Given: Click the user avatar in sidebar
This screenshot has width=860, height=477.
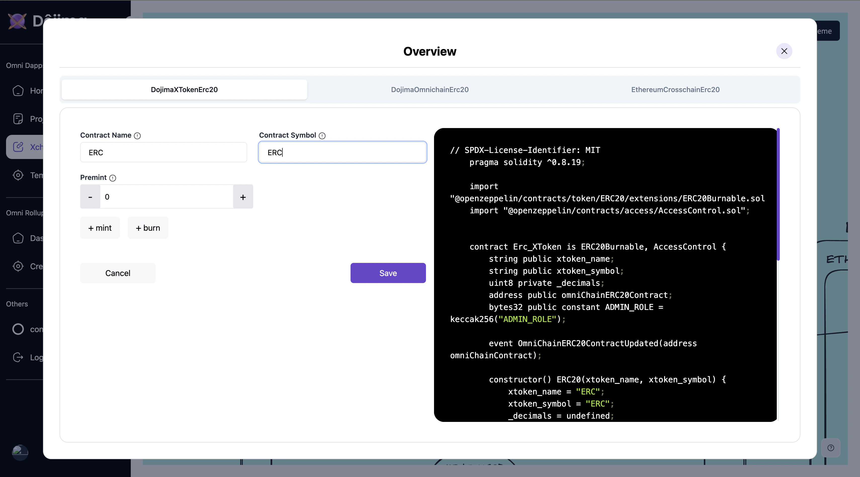Looking at the screenshot, I should click(20, 452).
